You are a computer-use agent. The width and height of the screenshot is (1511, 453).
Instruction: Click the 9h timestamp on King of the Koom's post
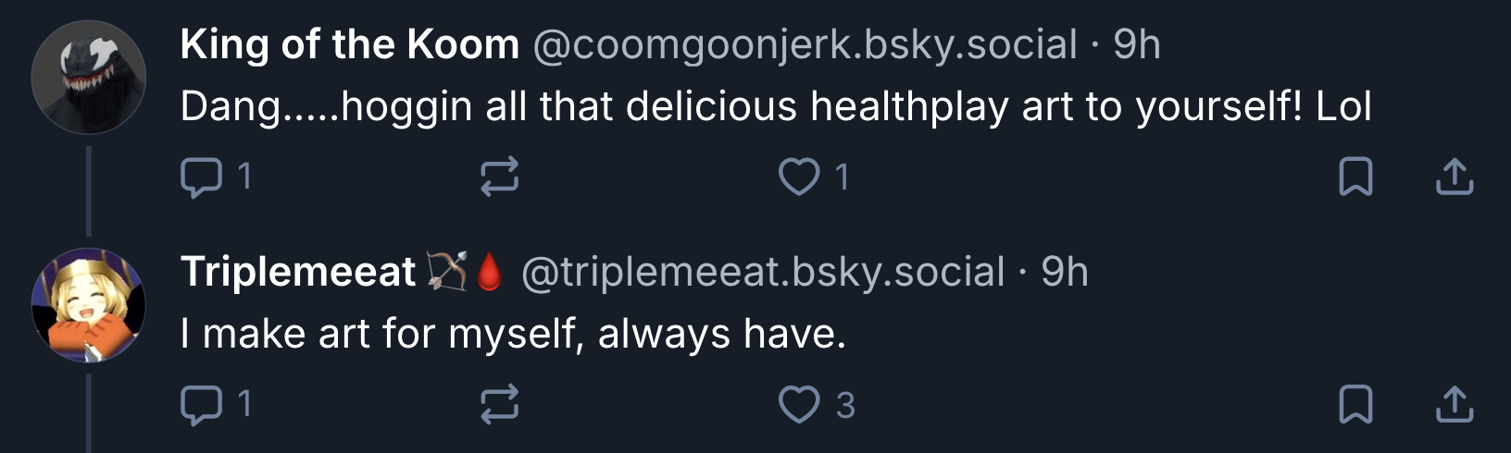[1136, 44]
